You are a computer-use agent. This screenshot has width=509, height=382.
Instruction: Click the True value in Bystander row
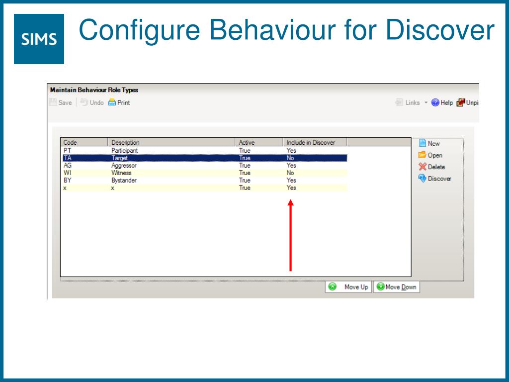(245, 180)
